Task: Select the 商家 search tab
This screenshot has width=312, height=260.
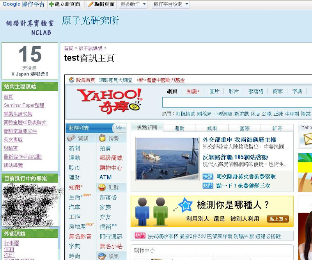Action: click(x=278, y=91)
